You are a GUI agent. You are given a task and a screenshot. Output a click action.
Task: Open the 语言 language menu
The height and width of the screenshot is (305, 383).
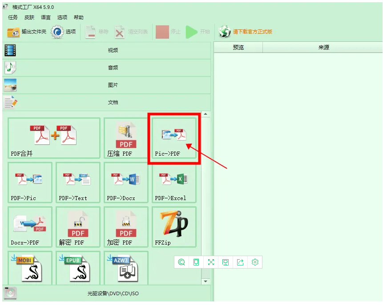46,17
